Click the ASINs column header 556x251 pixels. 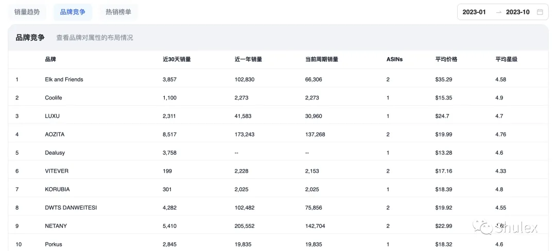[395, 59]
